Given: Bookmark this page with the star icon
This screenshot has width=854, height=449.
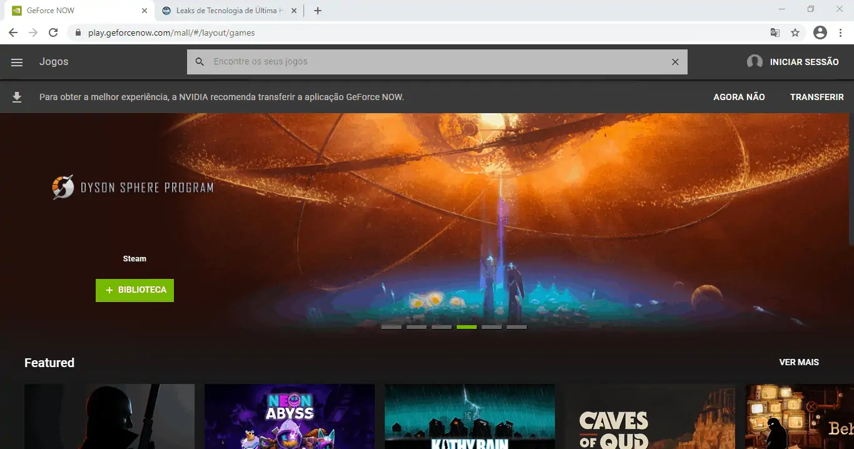Looking at the screenshot, I should (x=795, y=33).
